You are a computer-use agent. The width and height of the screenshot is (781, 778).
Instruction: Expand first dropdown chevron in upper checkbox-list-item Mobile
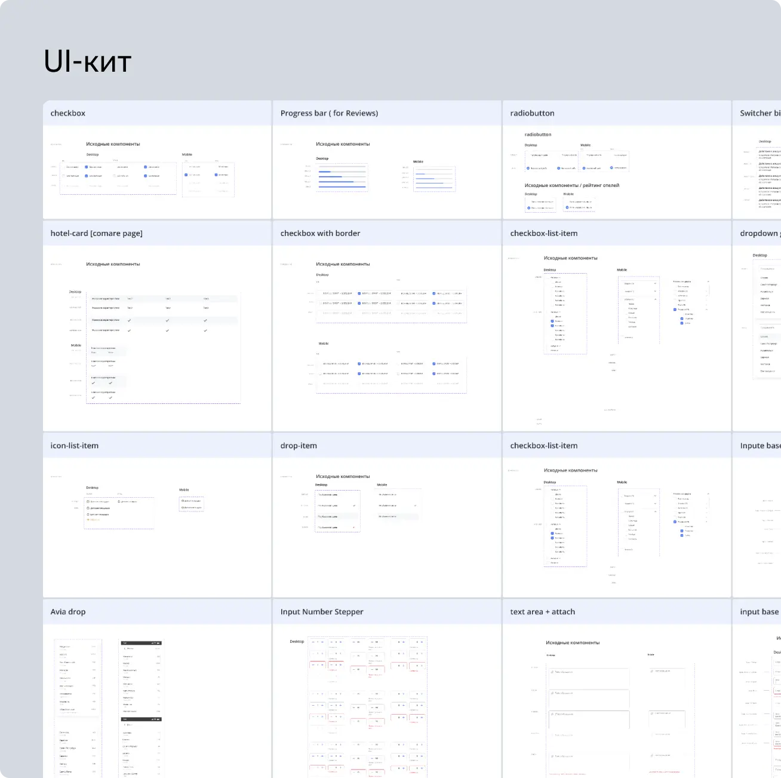click(x=655, y=283)
